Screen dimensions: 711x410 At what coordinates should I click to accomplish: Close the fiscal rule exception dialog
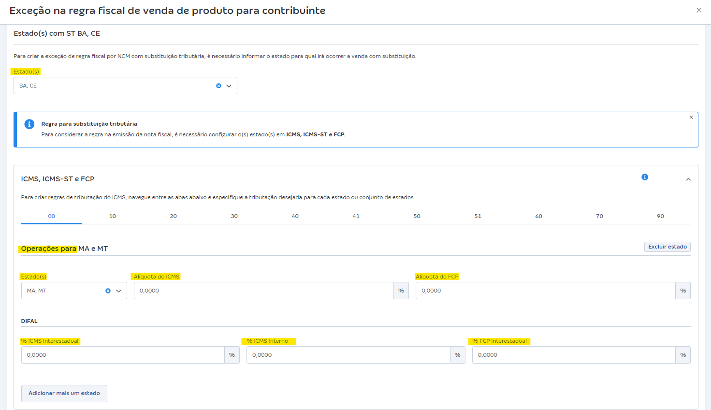tap(698, 10)
